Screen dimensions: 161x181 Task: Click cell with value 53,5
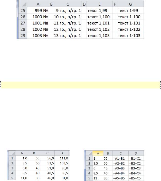tap(48, 163)
